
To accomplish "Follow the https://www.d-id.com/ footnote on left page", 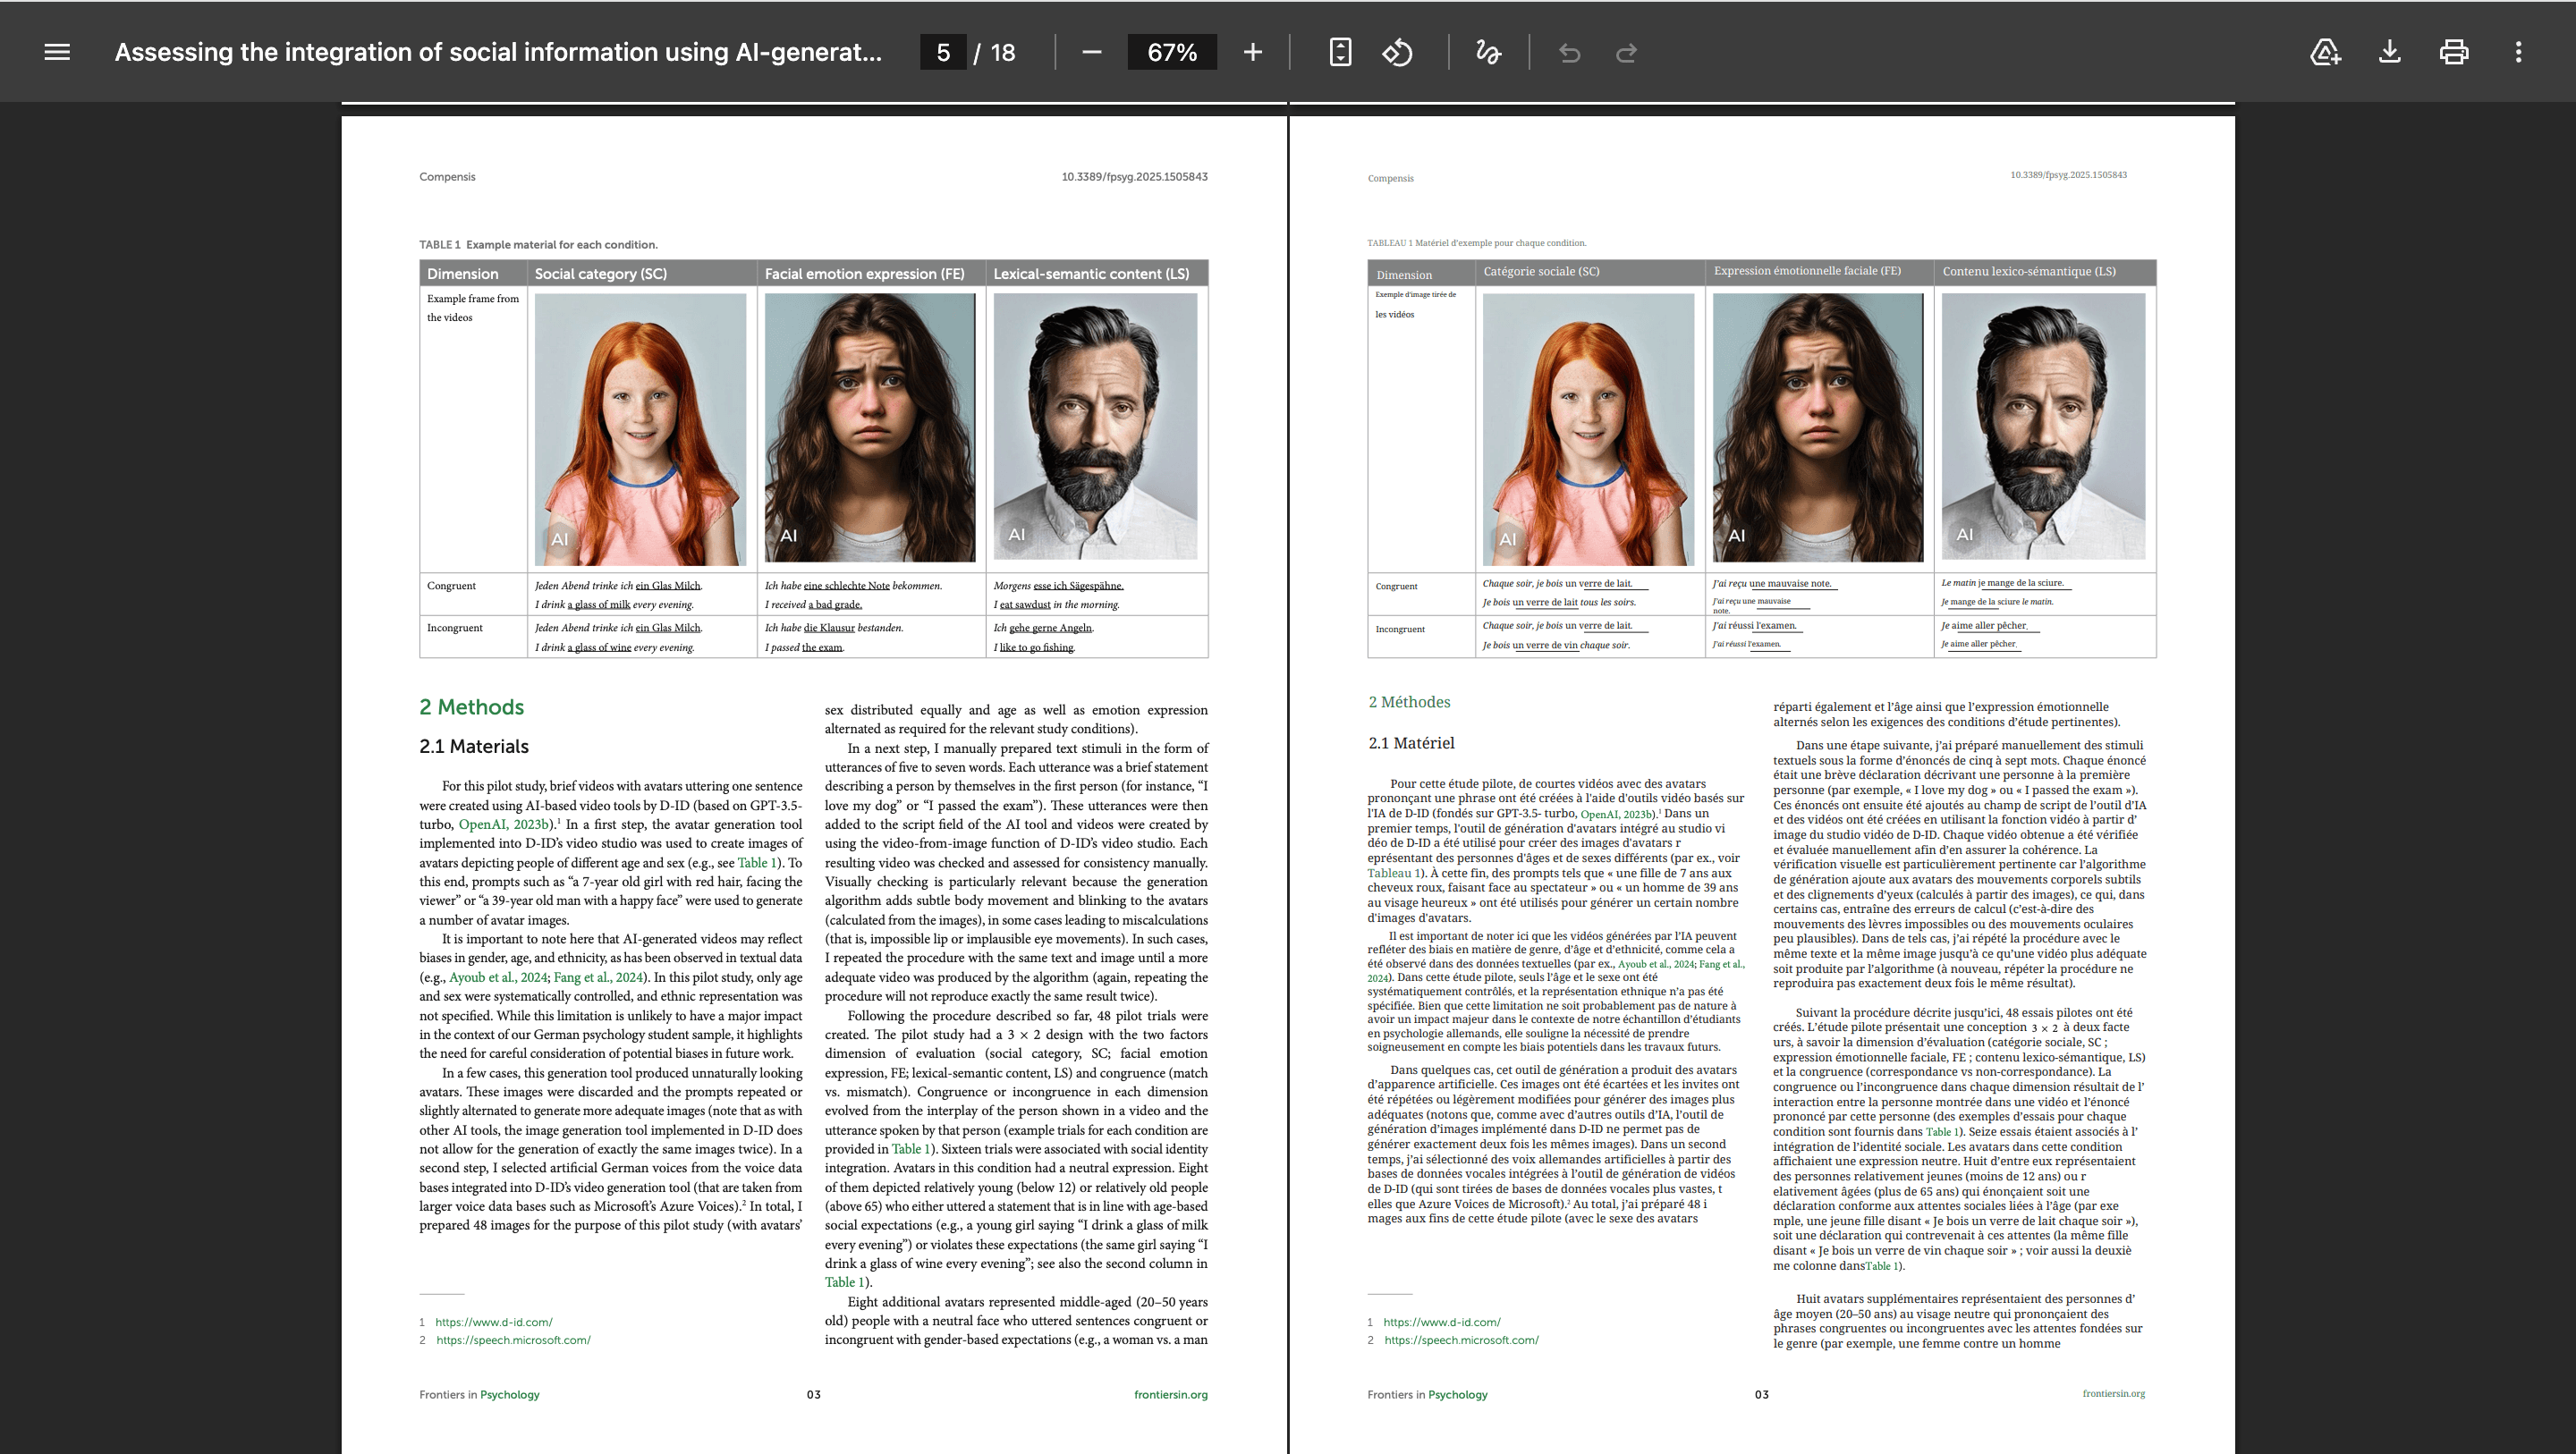I will coord(493,1322).
